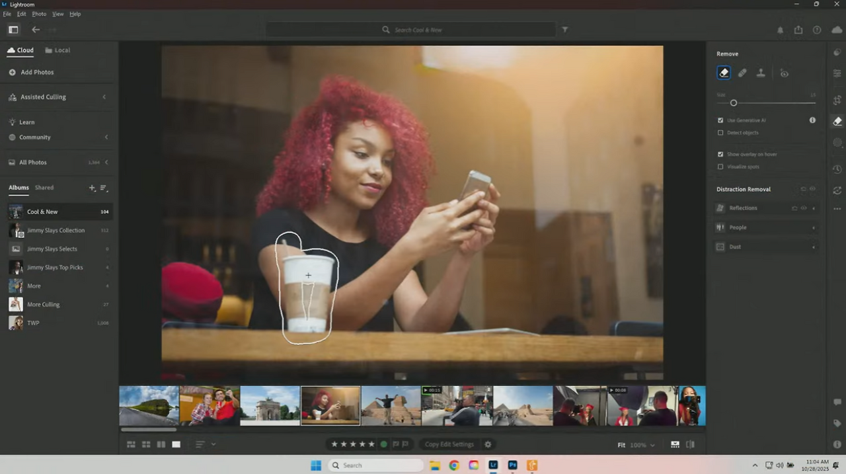
Task: Open the sort order dropdown arrow
Action: coord(213,445)
